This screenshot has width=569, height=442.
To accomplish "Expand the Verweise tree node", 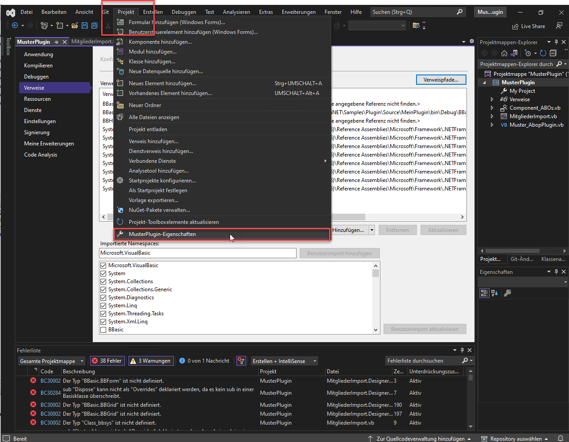I will pos(492,99).
